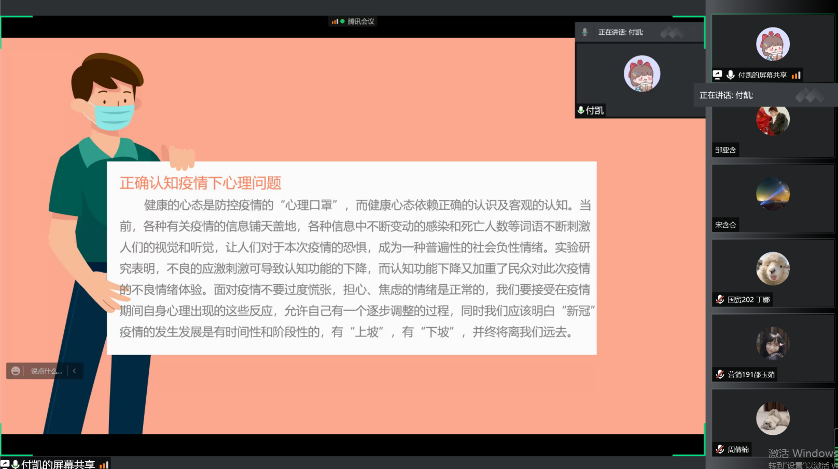This screenshot has width=838, height=469.
Task: Click the screen share icon in 付凯's sidebar tile
Action: point(718,75)
